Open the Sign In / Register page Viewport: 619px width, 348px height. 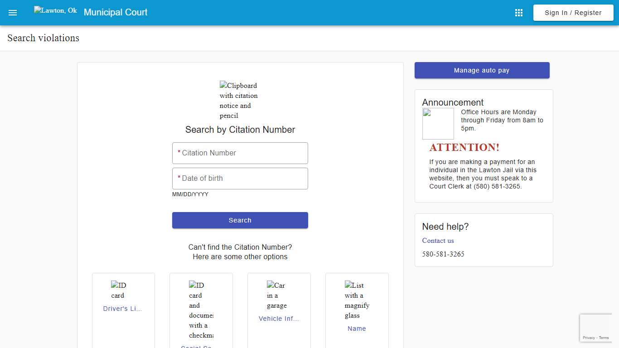[x=573, y=12]
